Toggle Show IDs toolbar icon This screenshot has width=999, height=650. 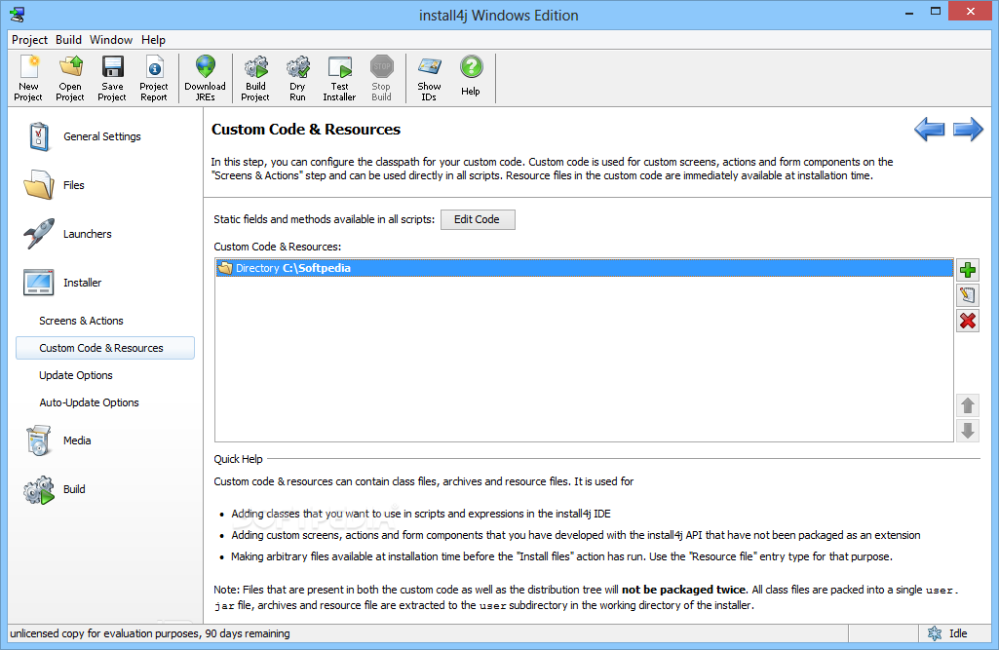pos(430,78)
